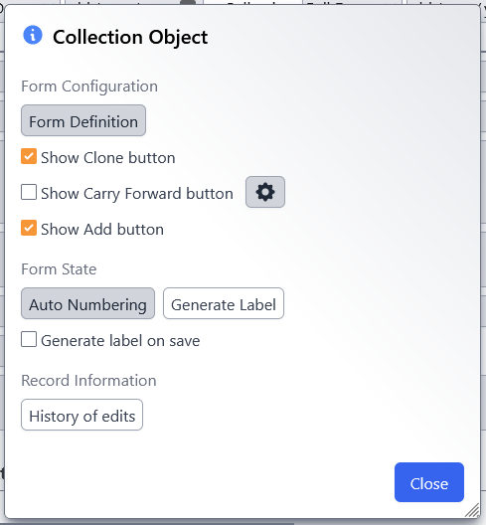Click the "Show Carry Forward button" label text
The image size is (486, 525).
[x=137, y=194]
